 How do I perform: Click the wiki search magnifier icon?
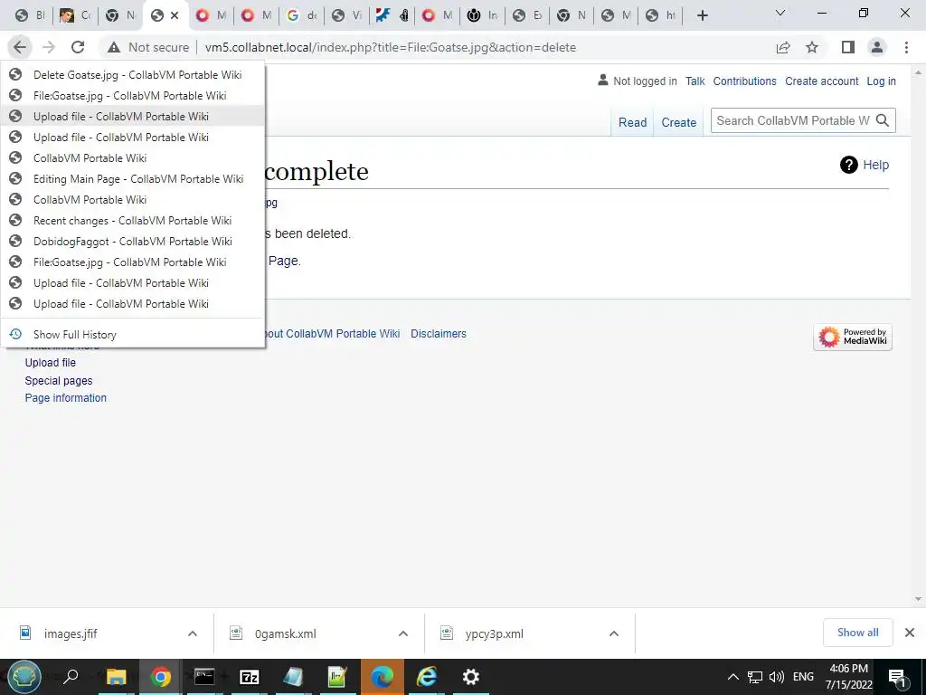click(883, 120)
